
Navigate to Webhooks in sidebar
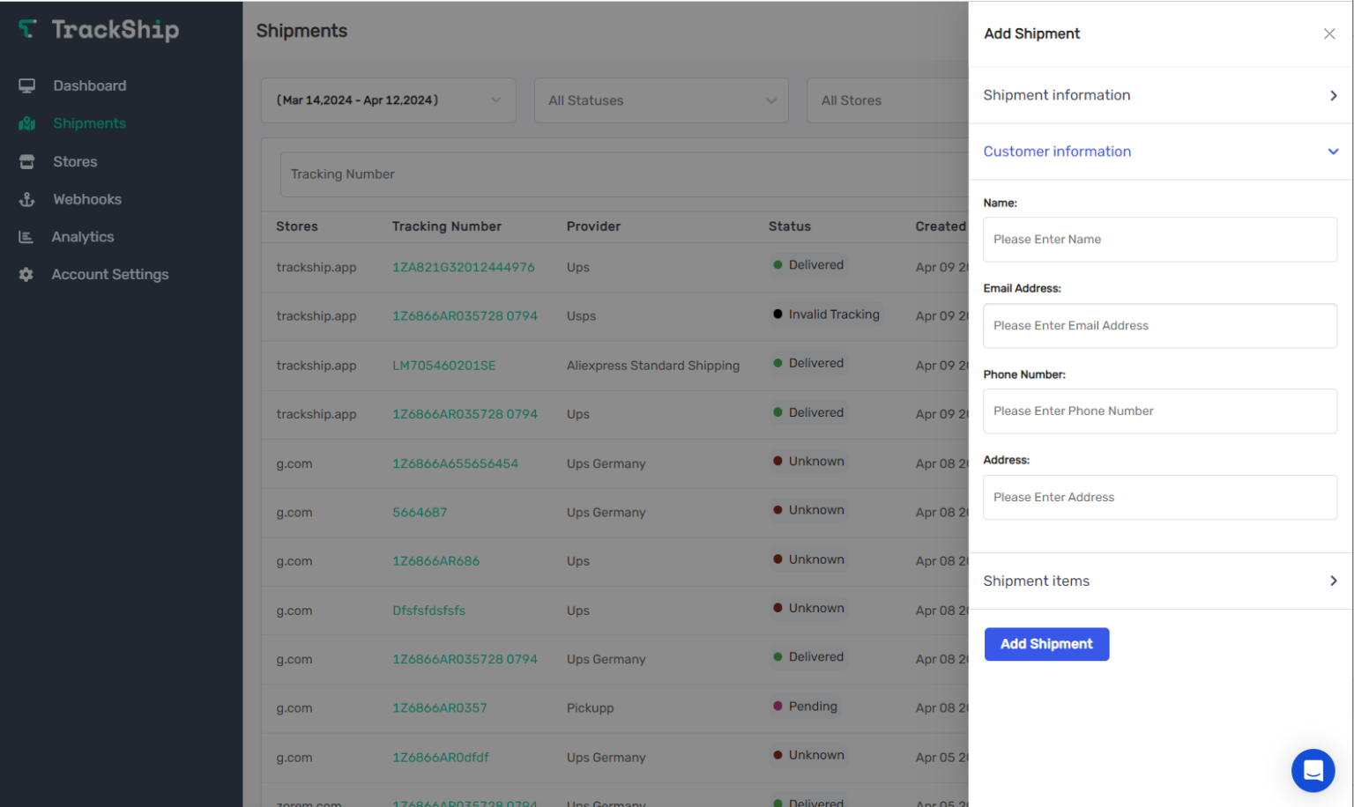[x=87, y=199]
